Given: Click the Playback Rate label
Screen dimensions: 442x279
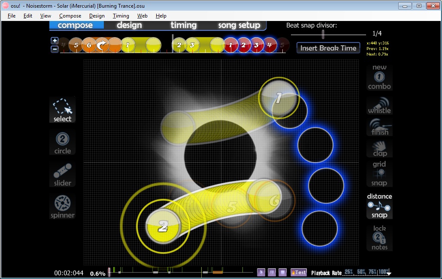Looking at the screenshot, I should click(327, 273).
